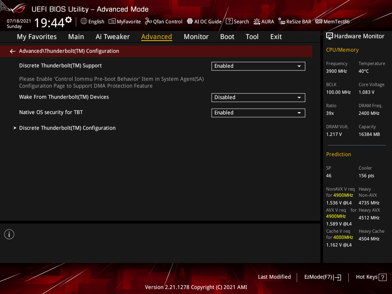Click the info icon at bottom left
392x294 pixels.
point(9,234)
